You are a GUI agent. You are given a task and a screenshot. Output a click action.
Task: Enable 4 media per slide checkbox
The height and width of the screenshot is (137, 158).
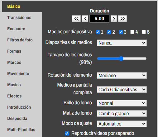tap(132, 32)
